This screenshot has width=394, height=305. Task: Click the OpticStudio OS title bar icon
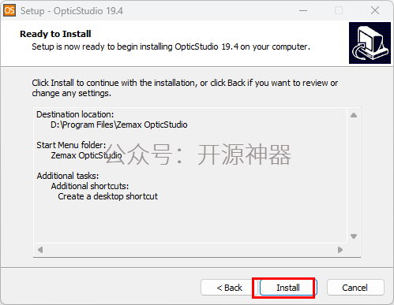click(x=9, y=10)
